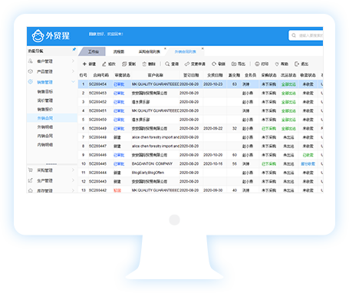The height and width of the screenshot is (293, 349).
Task: Click the 修改 (Edit) pencil icon
Action: [104, 64]
